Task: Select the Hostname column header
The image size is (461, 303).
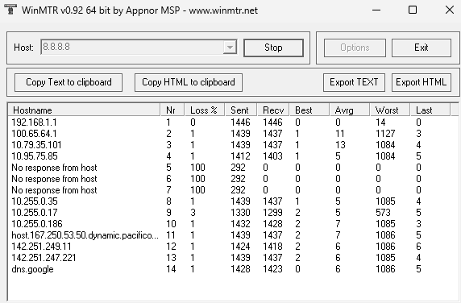Action: pyautogui.click(x=84, y=110)
